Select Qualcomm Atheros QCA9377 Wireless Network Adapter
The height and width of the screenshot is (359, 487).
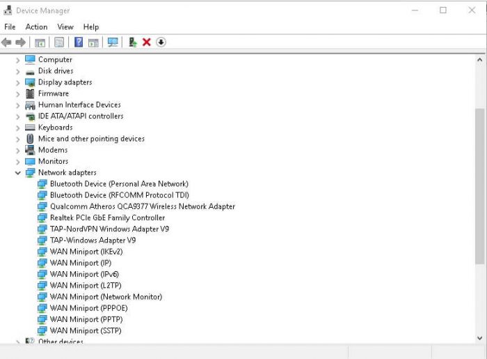(142, 206)
